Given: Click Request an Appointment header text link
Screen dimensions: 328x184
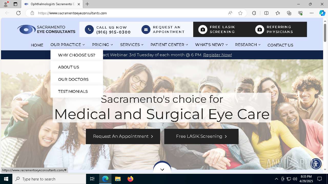Looking at the screenshot, I should (x=169, y=29).
